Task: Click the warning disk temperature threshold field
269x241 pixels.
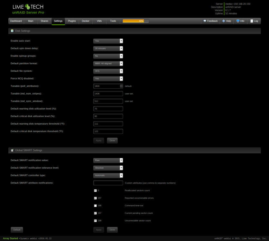Action: tap(108, 124)
